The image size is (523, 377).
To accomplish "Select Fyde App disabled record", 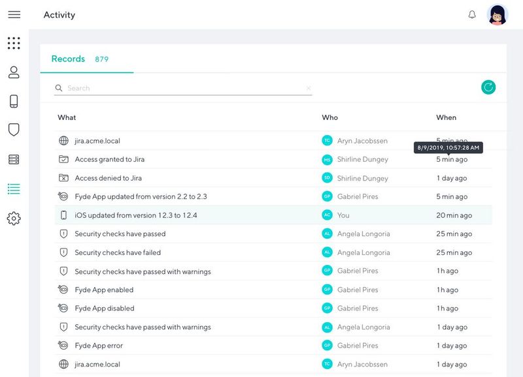I will (x=273, y=308).
